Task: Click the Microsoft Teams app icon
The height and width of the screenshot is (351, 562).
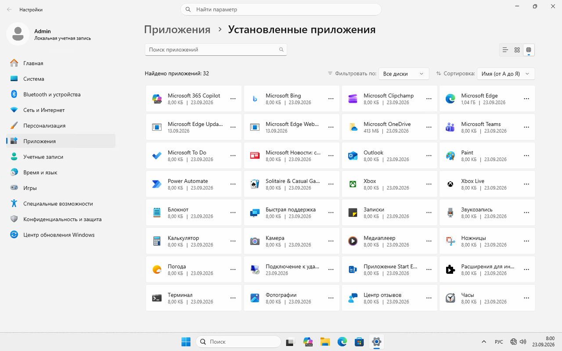Action: click(450, 127)
